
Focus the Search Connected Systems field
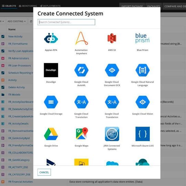click(66, 22)
